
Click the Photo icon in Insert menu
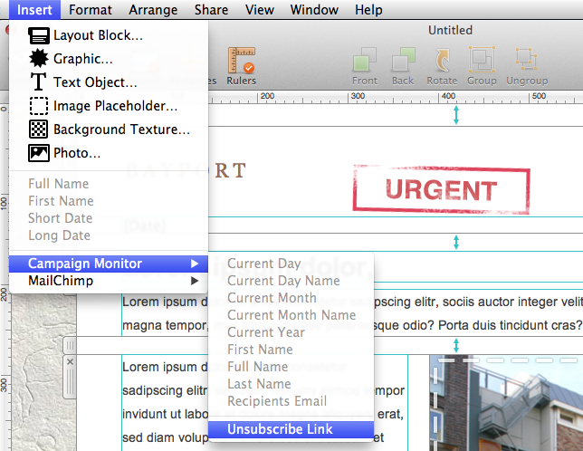[39, 153]
